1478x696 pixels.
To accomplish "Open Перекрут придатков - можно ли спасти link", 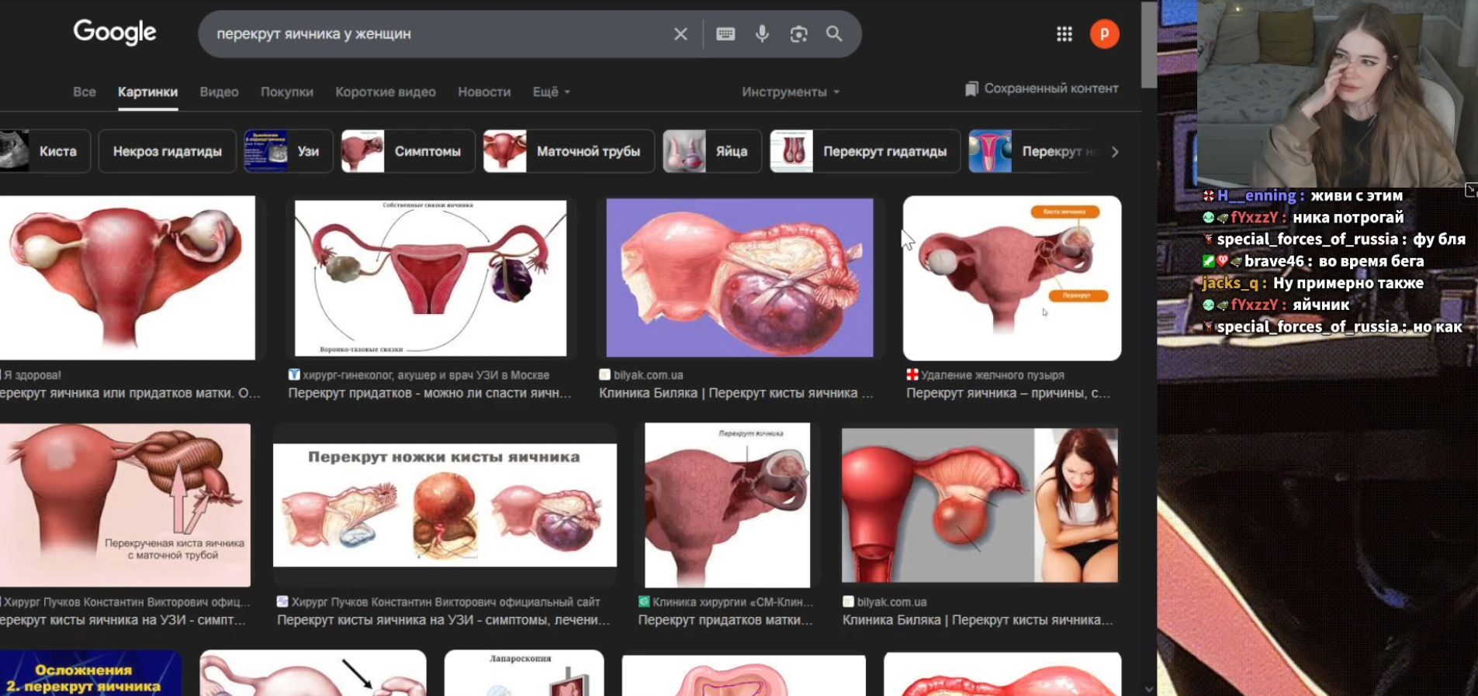I will point(430,393).
